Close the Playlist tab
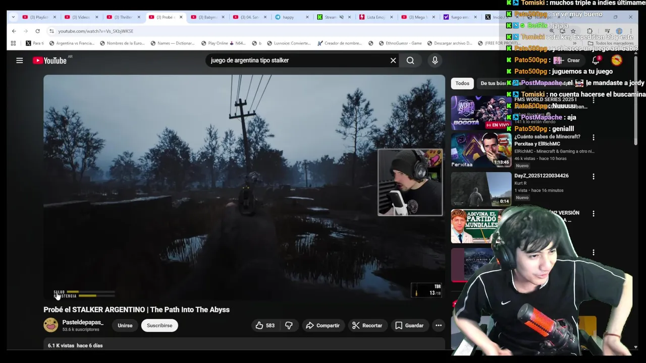The width and height of the screenshot is (646, 363). (x=55, y=17)
